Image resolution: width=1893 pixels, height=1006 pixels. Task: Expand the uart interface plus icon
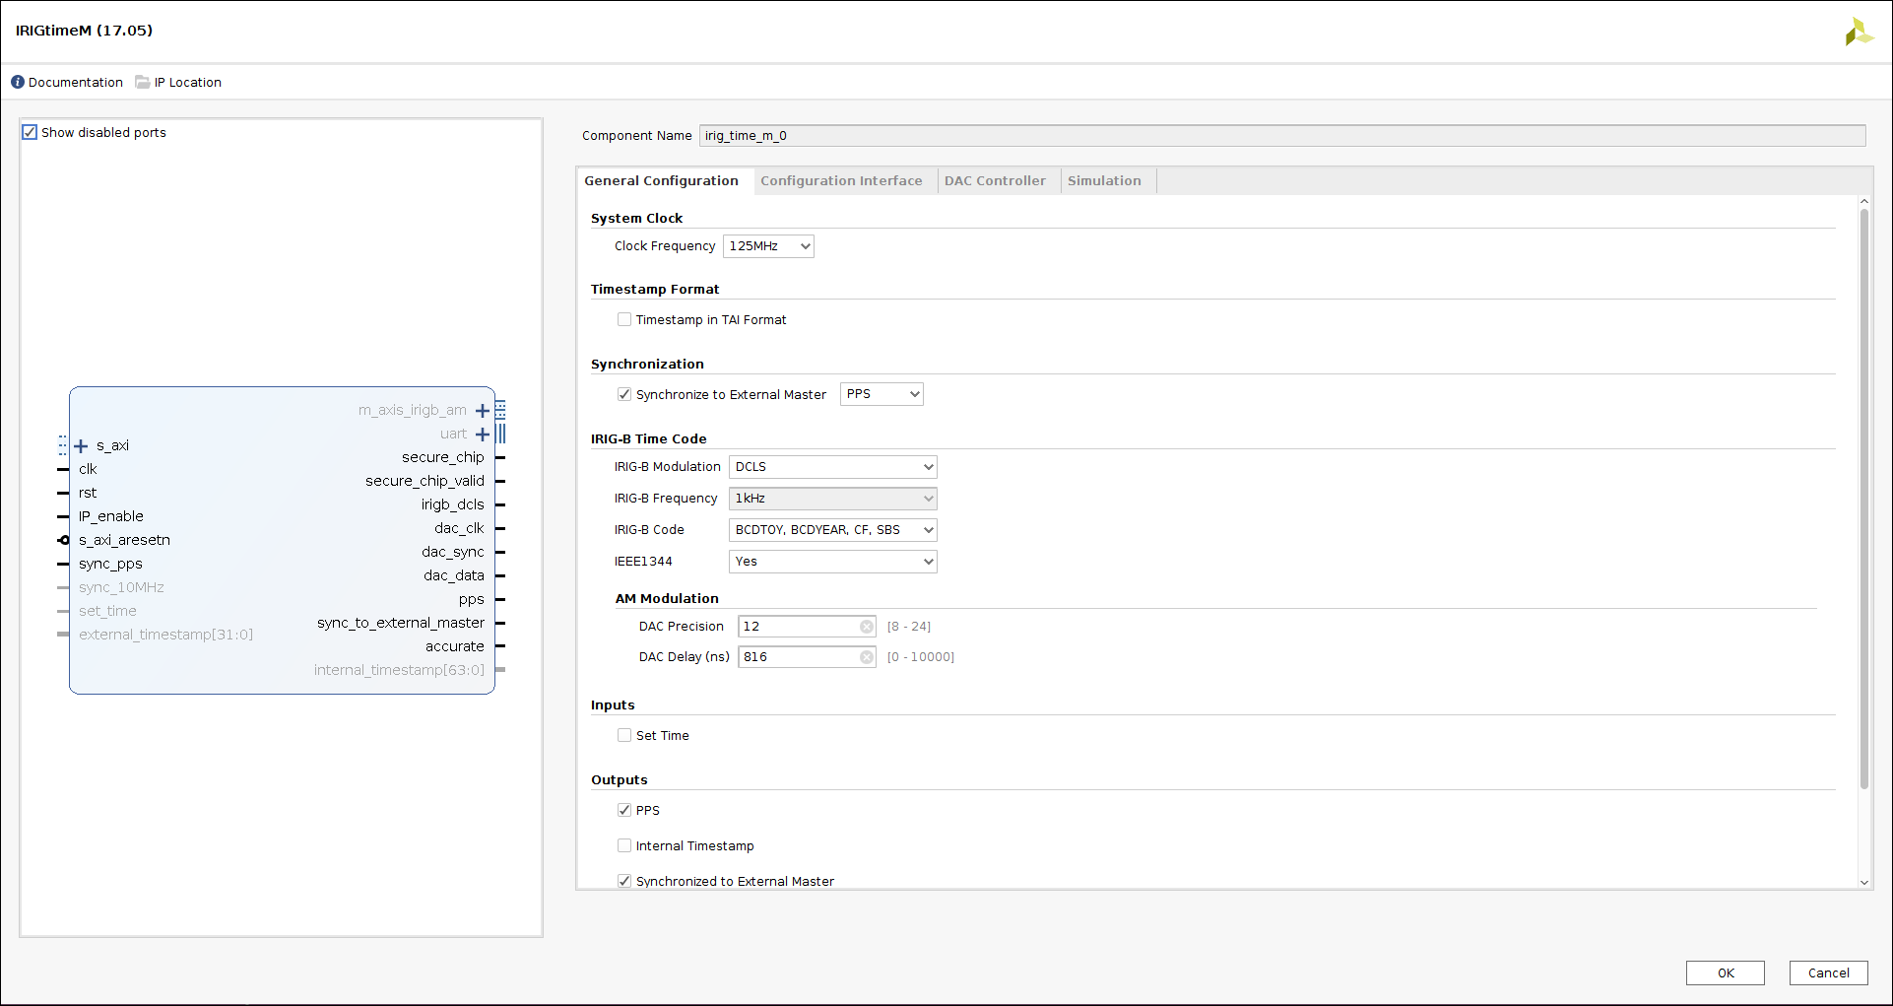pos(483,435)
